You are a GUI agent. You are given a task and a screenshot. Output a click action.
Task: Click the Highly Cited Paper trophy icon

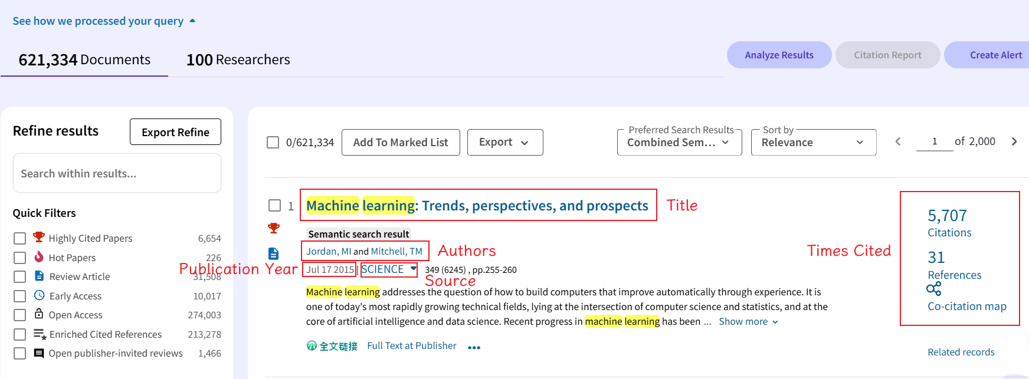274,228
